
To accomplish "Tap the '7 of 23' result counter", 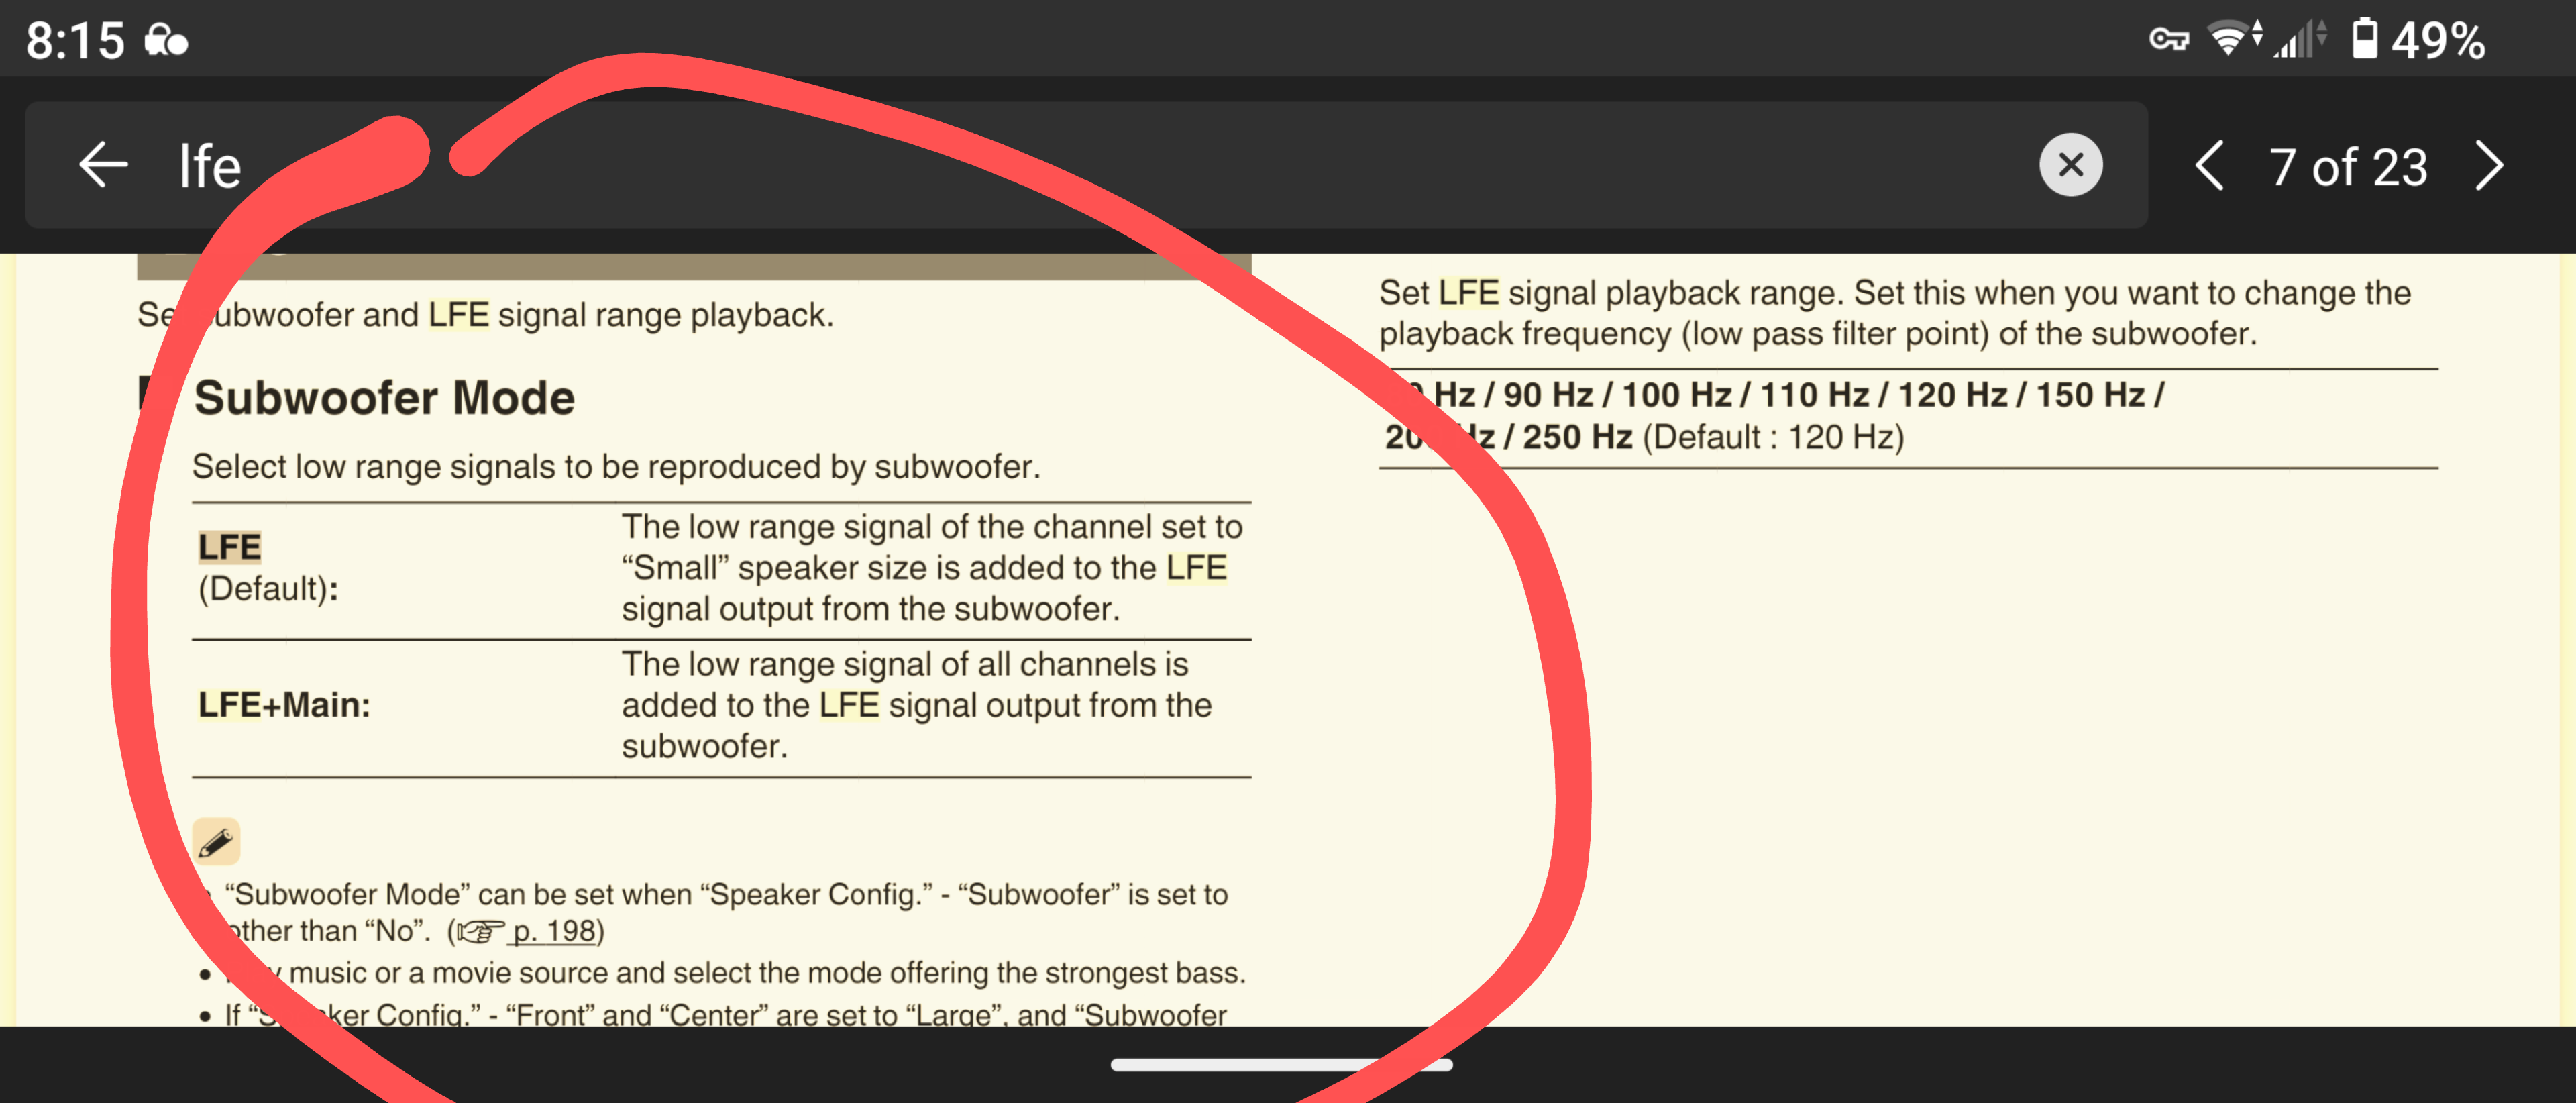I will pyautogui.click(x=2348, y=167).
